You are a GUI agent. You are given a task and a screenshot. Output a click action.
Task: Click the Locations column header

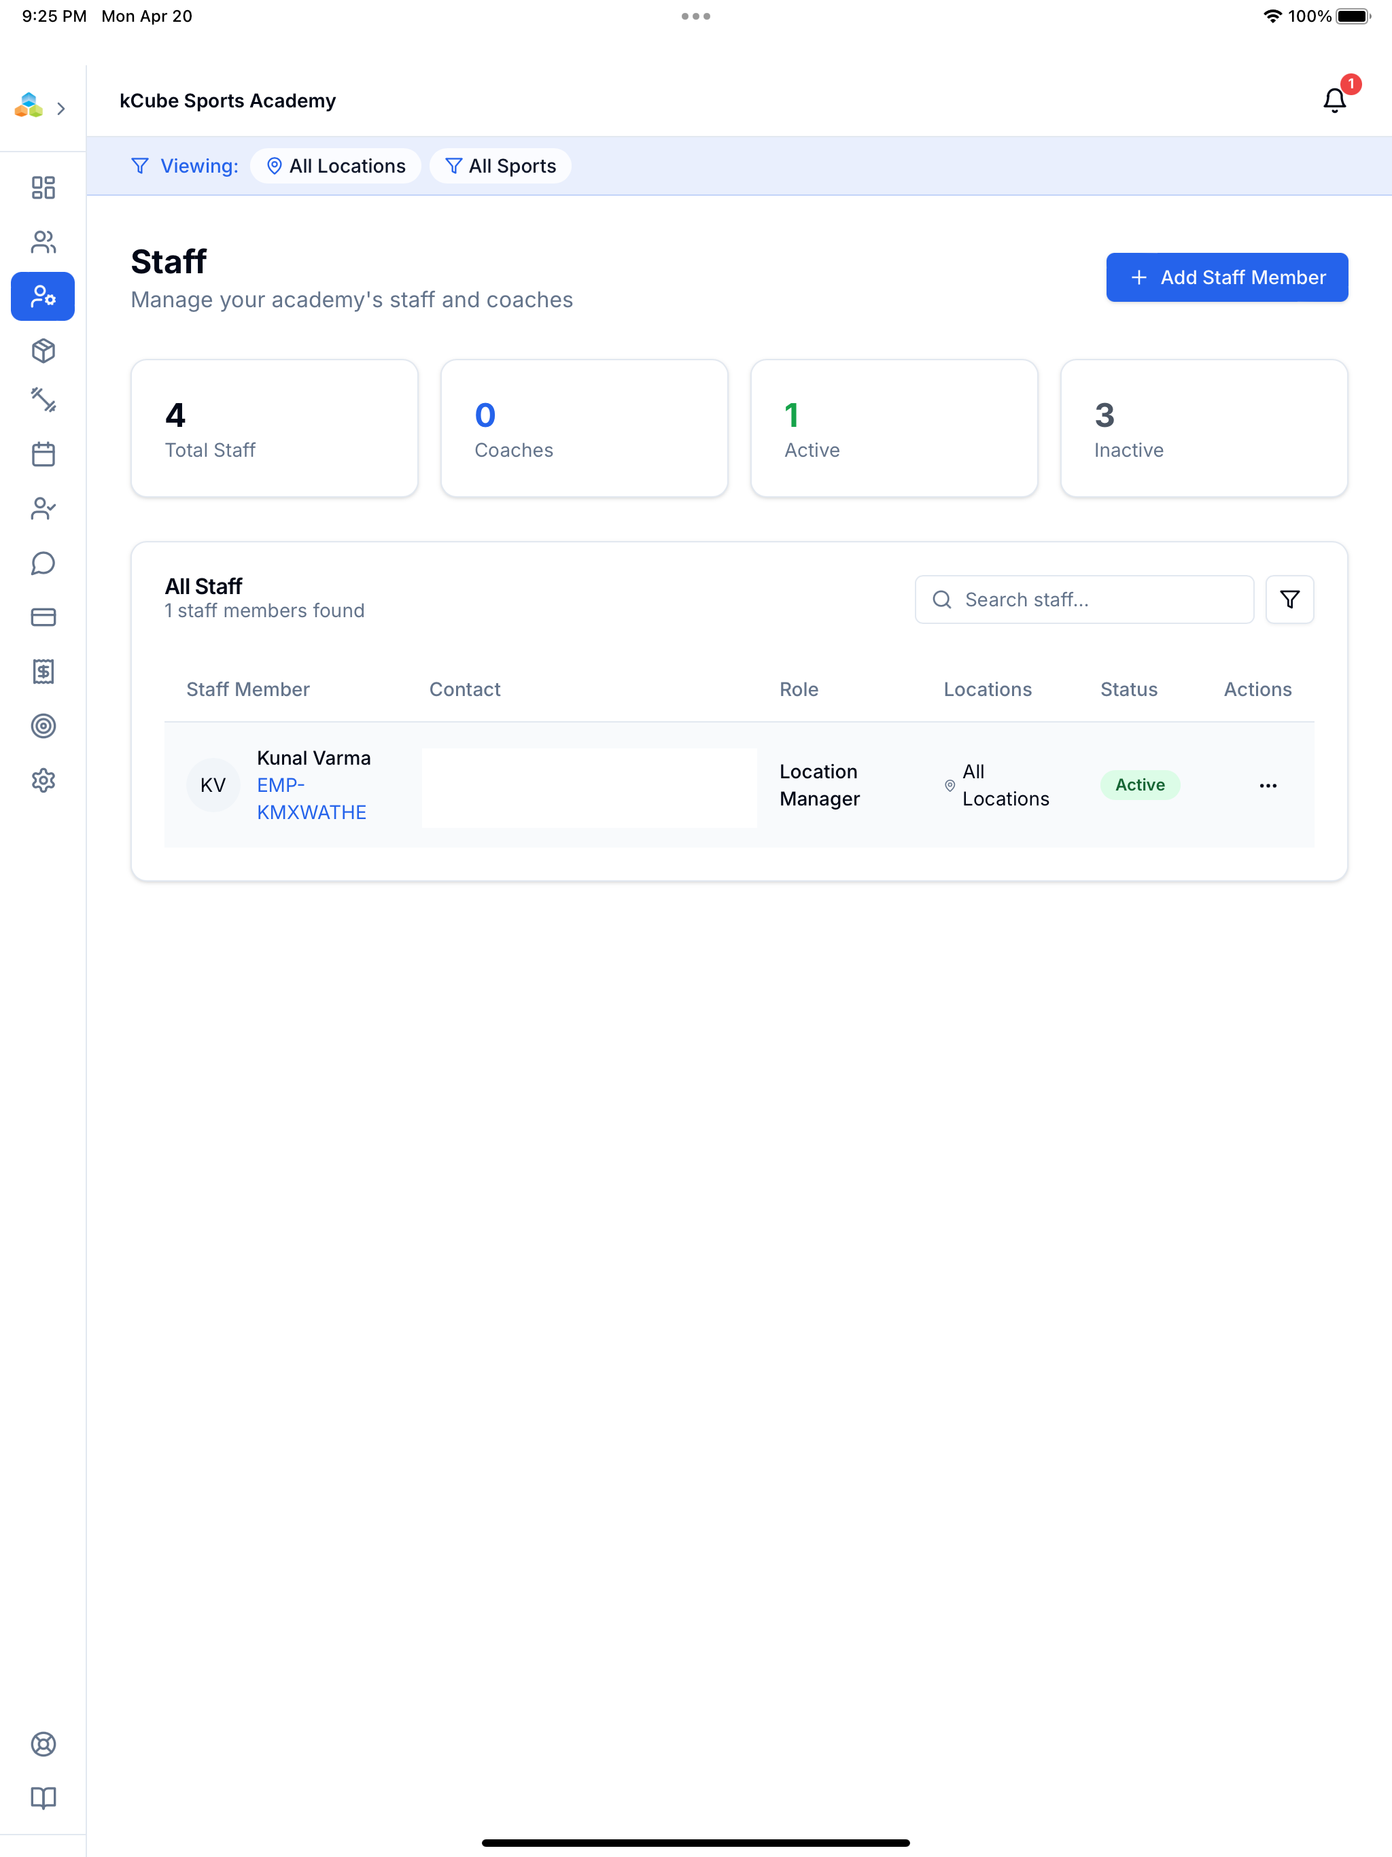tap(988, 689)
